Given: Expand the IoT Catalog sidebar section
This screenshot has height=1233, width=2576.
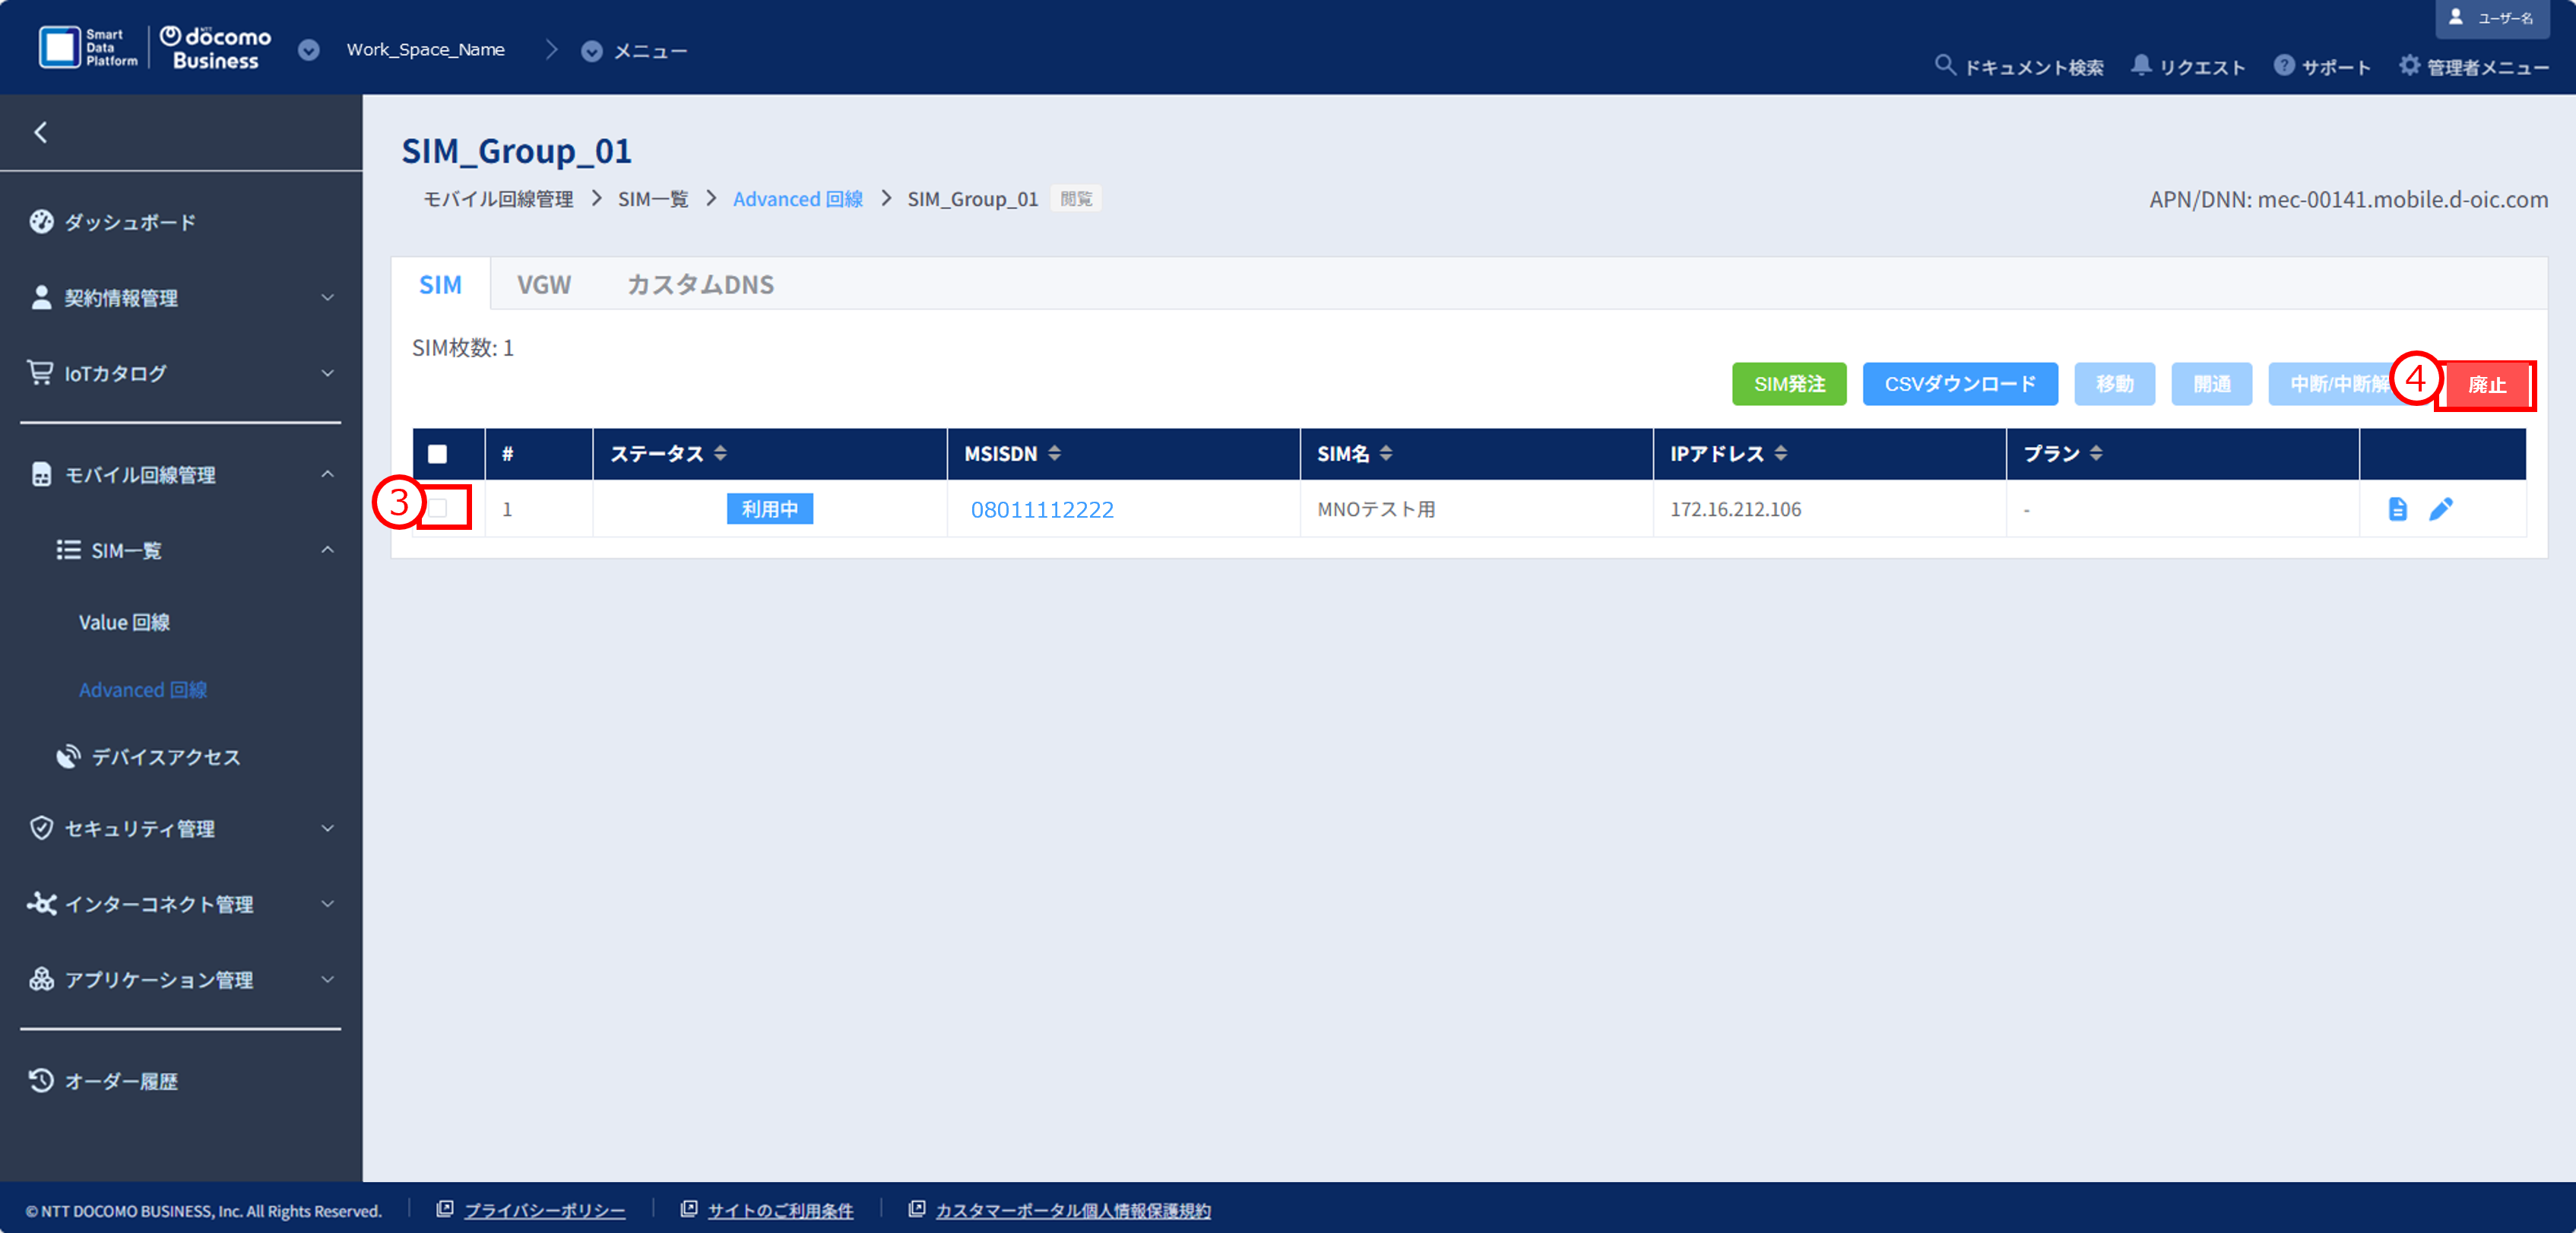Looking at the screenshot, I should [x=180, y=373].
